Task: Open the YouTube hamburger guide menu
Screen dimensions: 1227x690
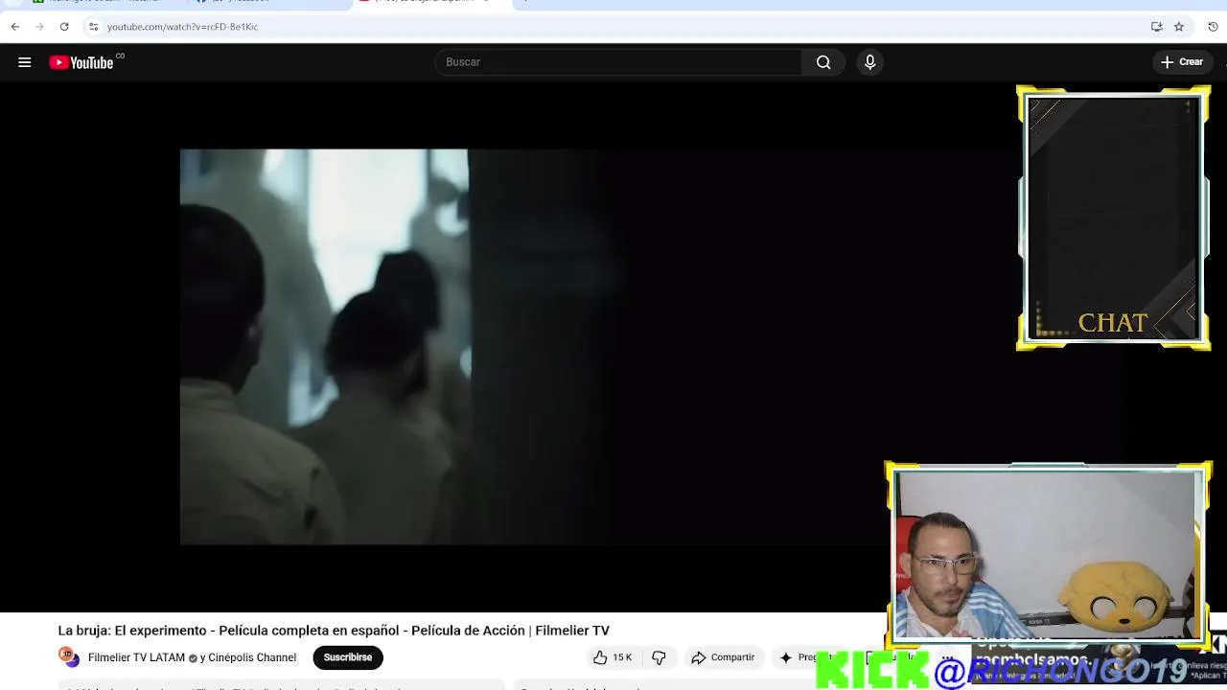Action: click(25, 62)
